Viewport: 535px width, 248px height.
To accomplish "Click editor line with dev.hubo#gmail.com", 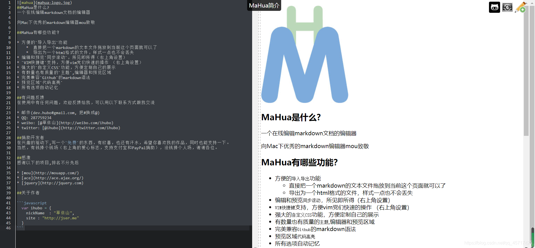I will coord(58,113).
